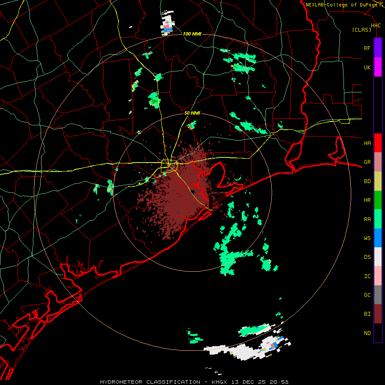This screenshot has height=385, width=385.
Task: Select the IC pink legend swatch
Action: coord(378,276)
